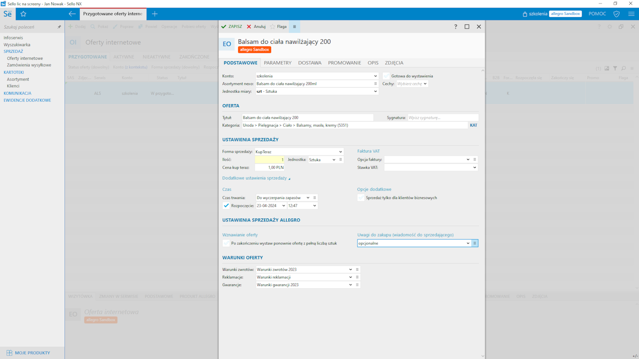Screen dimensions: 639x359
Task: Click the favorites star icon in the top bar
Action: [23, 14]
